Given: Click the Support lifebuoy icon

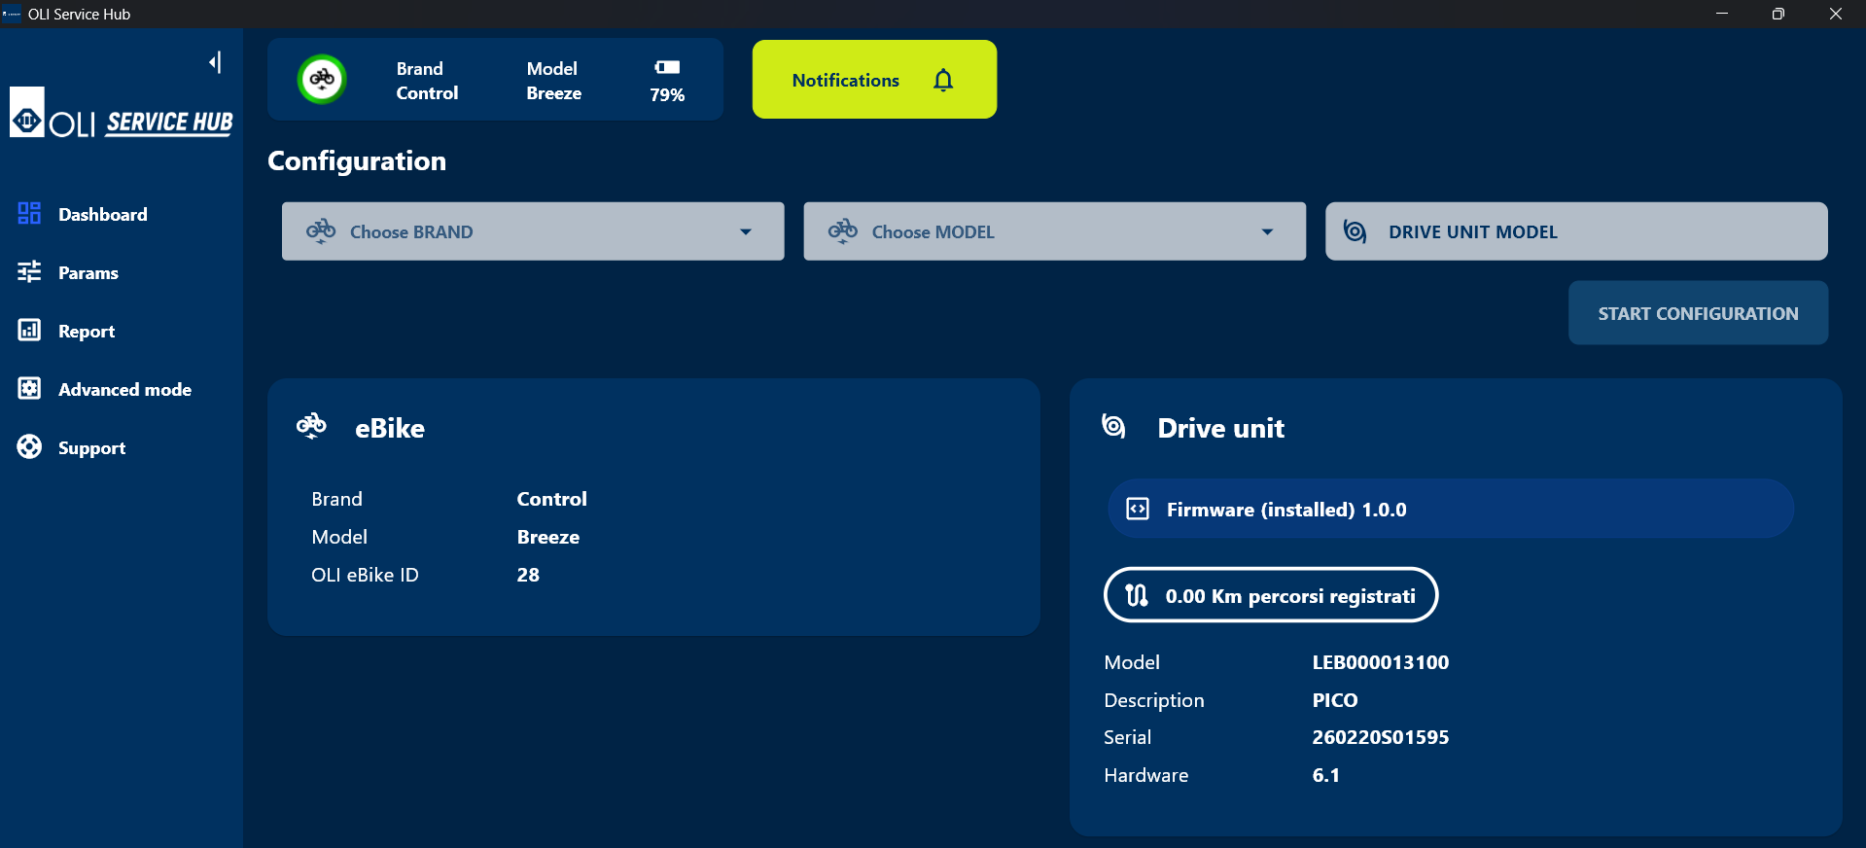Looking at the screenshot, I should point(29,446).
